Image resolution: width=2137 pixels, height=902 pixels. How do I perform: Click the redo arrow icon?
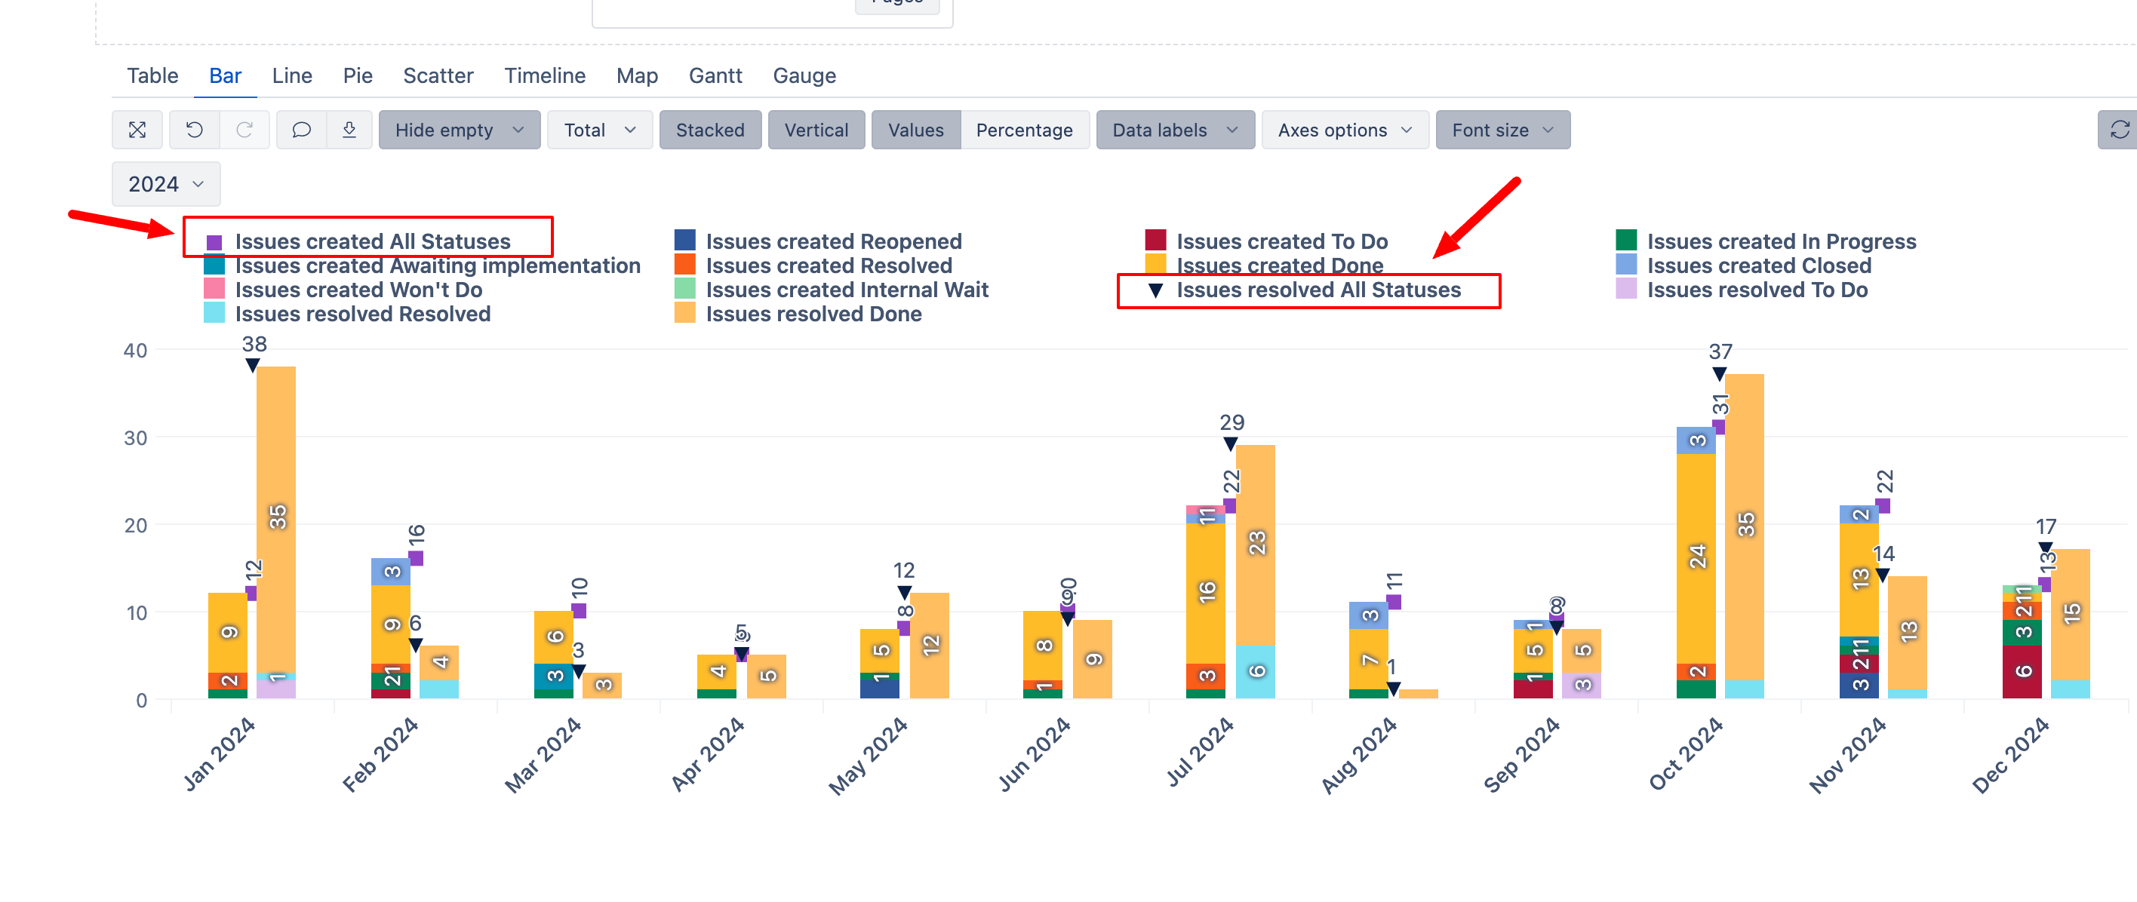point(244,130)
